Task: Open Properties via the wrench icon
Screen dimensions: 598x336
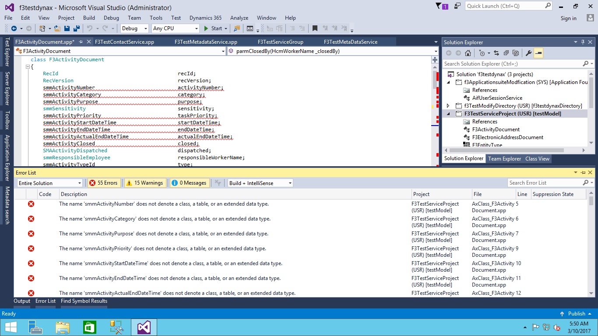Action: coord(529,53)
